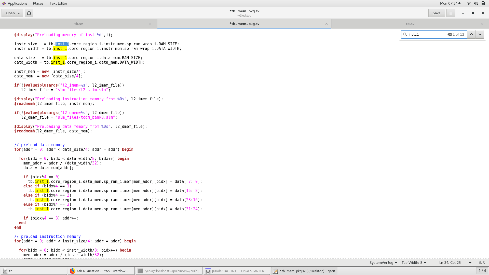Select the gedit taskbar entry
The height and width of the screenshot is (275, 489).
pyautogui.click(x=304, y=271)
